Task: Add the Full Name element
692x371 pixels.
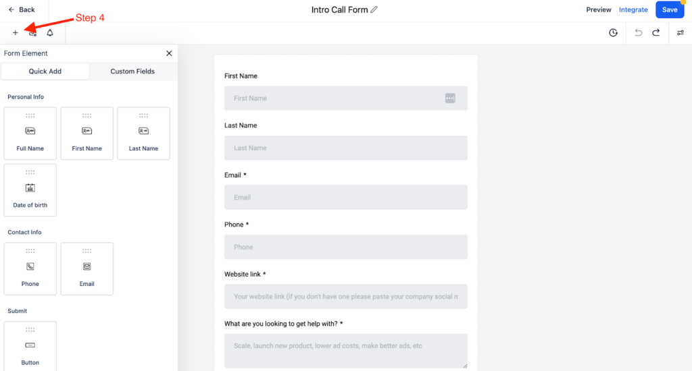Action: point(30,134)
